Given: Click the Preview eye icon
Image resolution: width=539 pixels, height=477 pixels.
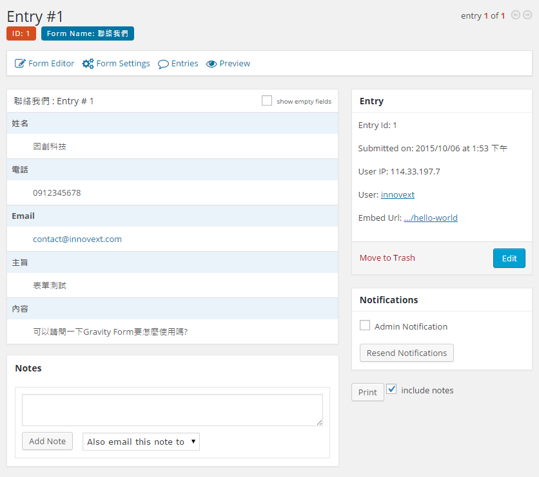Looking at the screenshot, I should tap(211, 64).
